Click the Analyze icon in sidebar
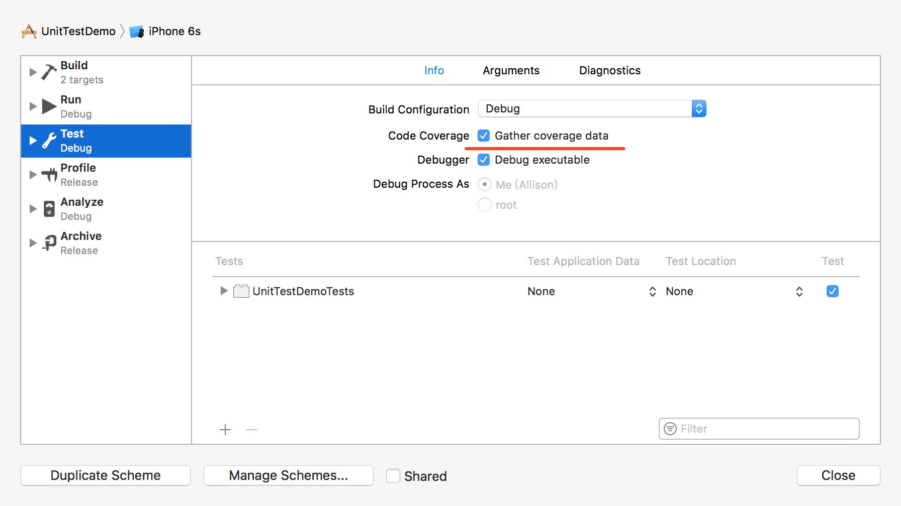The width and height of the screenshot is (901, 506). pos(49,209)
